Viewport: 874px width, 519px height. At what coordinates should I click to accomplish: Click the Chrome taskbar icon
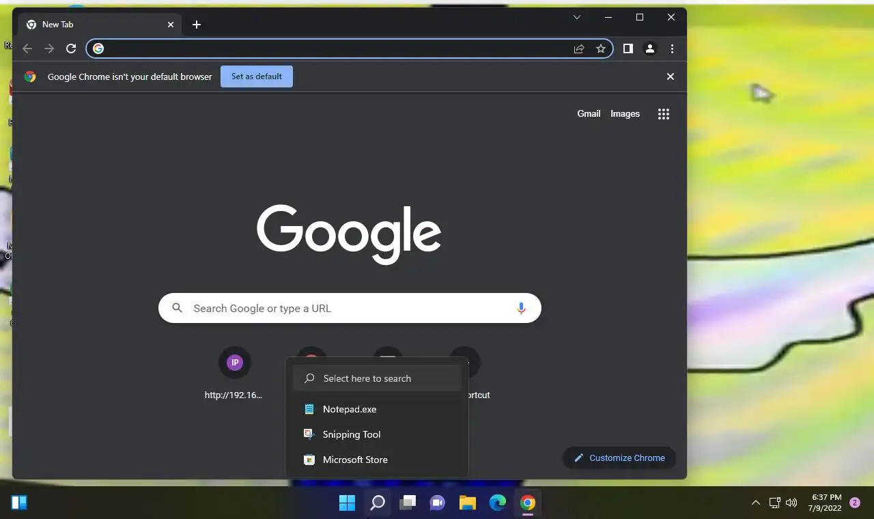pyautogui.click(x=527, y=503)
